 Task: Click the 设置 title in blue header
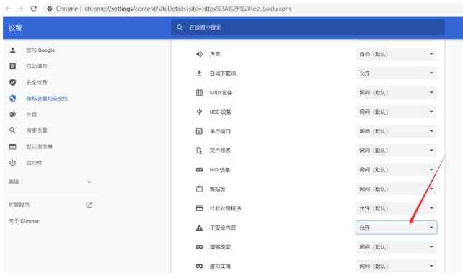(15, 28)
